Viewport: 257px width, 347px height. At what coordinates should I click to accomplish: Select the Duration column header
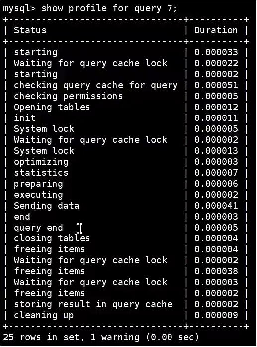216,30
